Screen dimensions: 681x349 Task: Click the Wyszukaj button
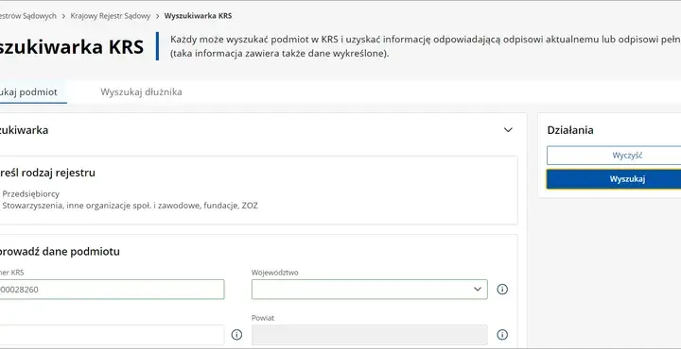pyautogui.click(x=614, y=179)
